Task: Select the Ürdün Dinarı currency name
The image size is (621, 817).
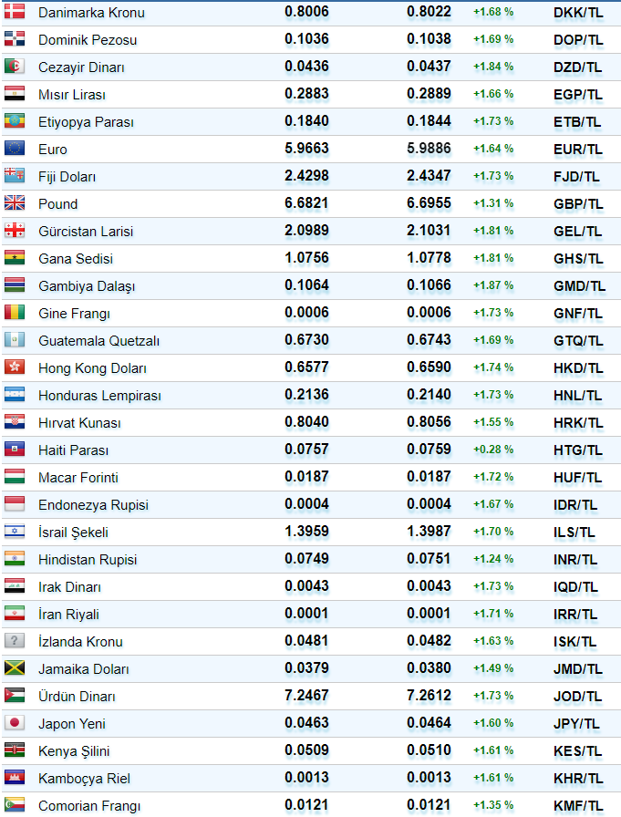Action: point(77,697)
